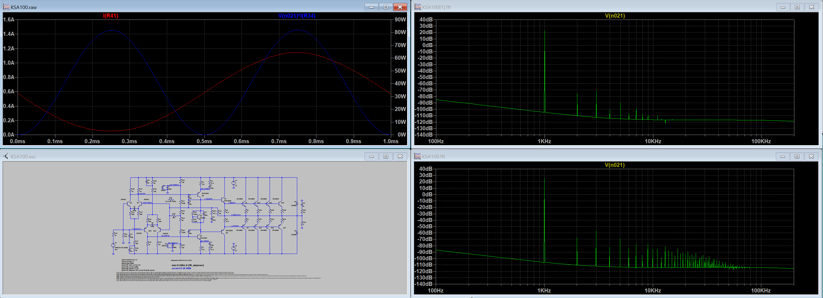The height and width of the screenshot is (298, 823).
Task: Click -100dB axis label in lower KSA100.fft
Action: pyautogui.click(x=424, y=258)
